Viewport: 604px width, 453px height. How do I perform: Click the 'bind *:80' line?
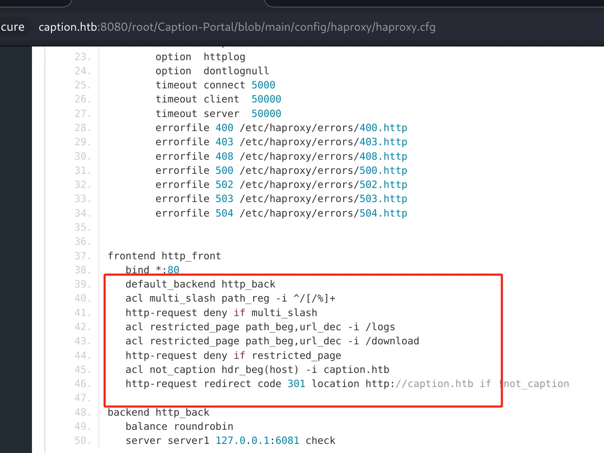(152, 270)
